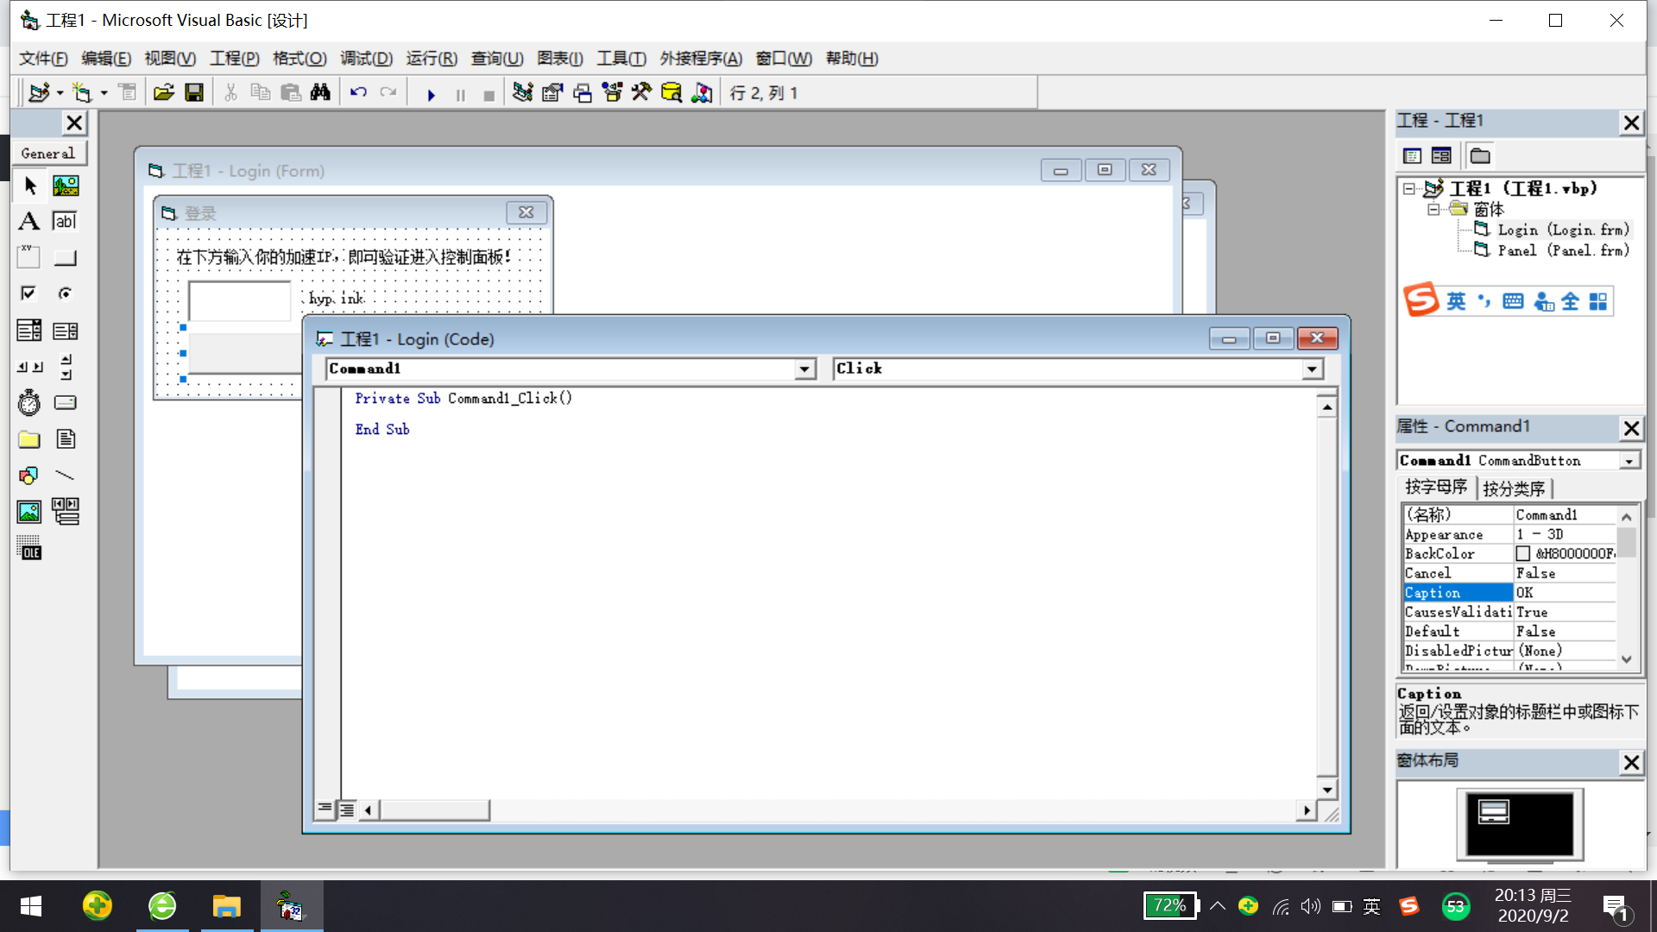
Task: Collapse the 窗体 forms folder node
Action: point(1433,210)
